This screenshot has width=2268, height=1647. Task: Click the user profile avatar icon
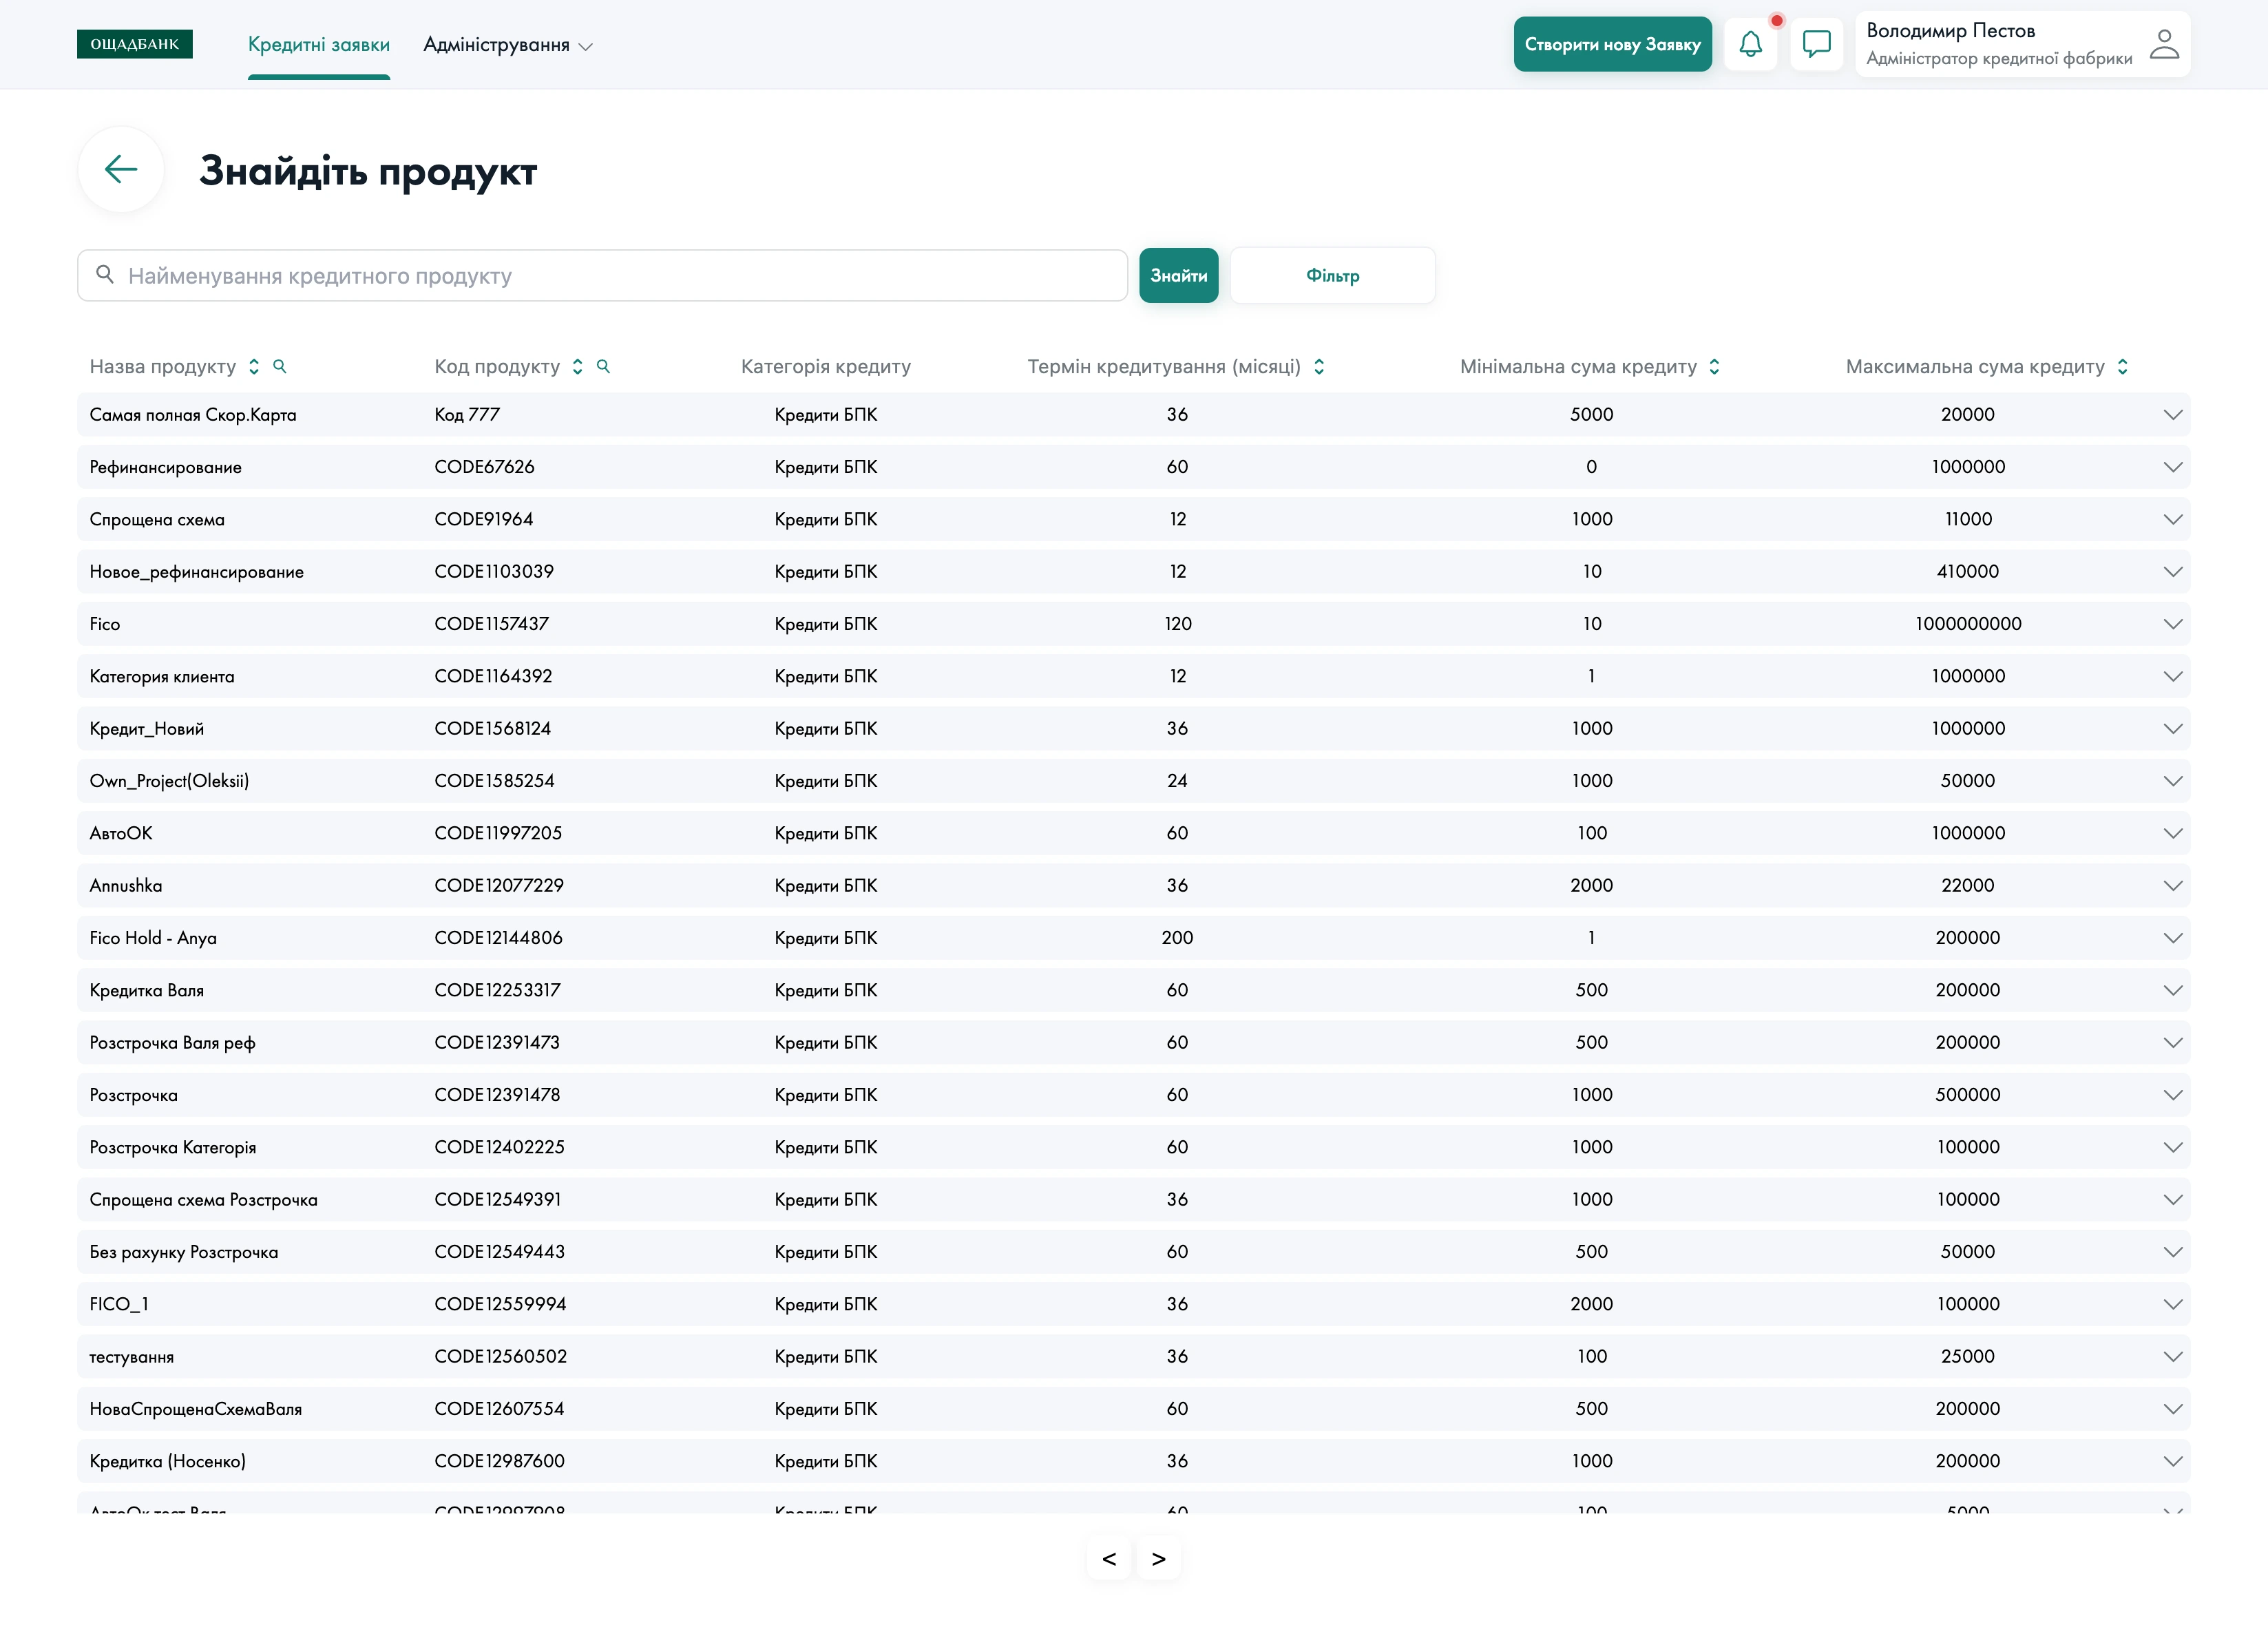click(x=2164, y=44)
